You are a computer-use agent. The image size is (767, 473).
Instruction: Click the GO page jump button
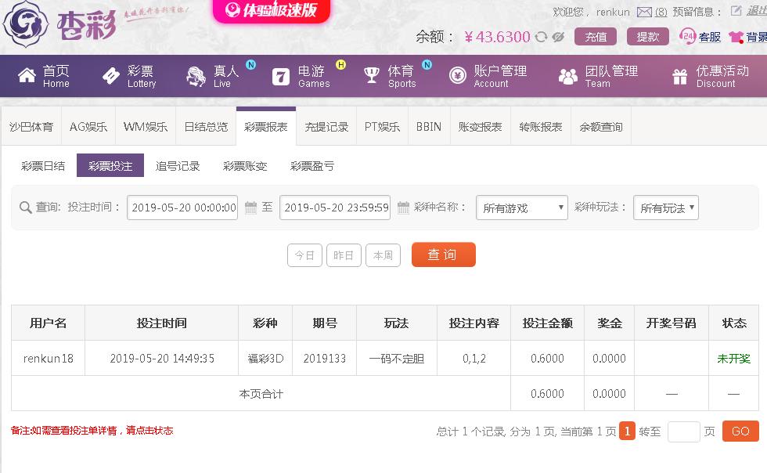coord(740,431)
